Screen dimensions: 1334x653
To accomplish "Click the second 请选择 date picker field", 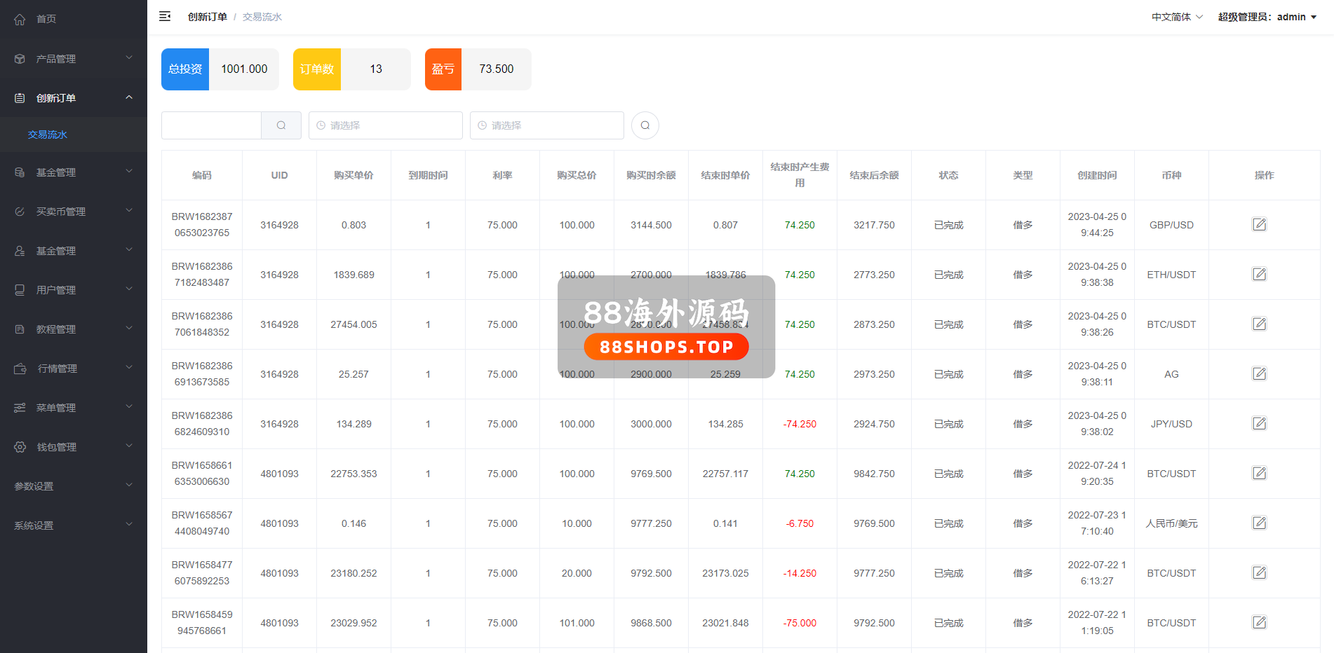I will [x=546, y=125].
